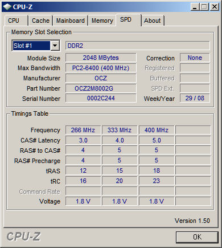Click the 400 MHz frequency cell
Viewport: 222px width, 248px height.
click(157, 130)
